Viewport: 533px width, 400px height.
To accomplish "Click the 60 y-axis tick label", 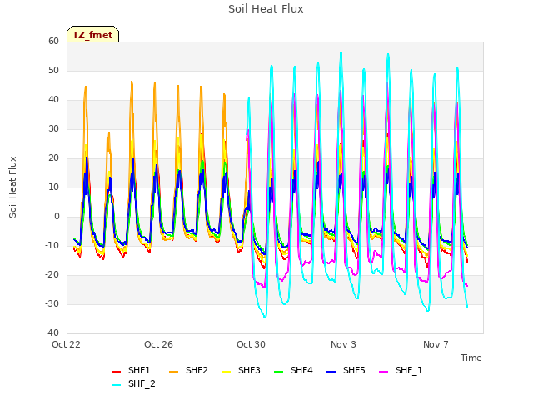I will pos(53,41).
